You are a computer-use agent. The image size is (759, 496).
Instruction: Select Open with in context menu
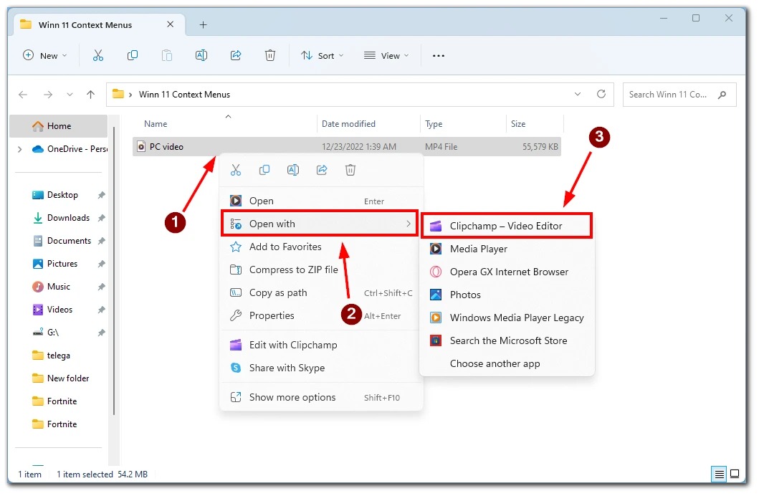point(320,224)
